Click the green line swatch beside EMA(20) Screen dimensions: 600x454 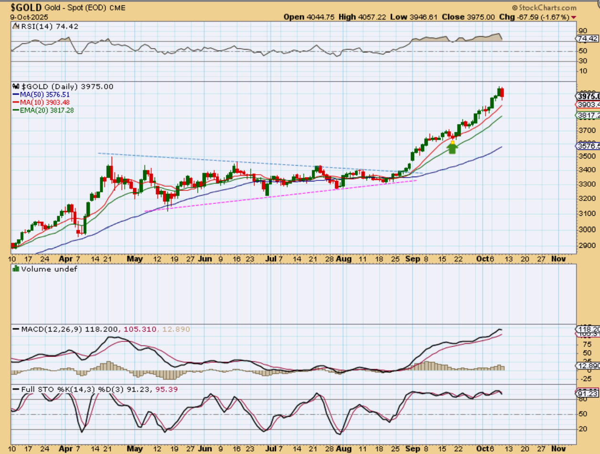tap(15, 110)
